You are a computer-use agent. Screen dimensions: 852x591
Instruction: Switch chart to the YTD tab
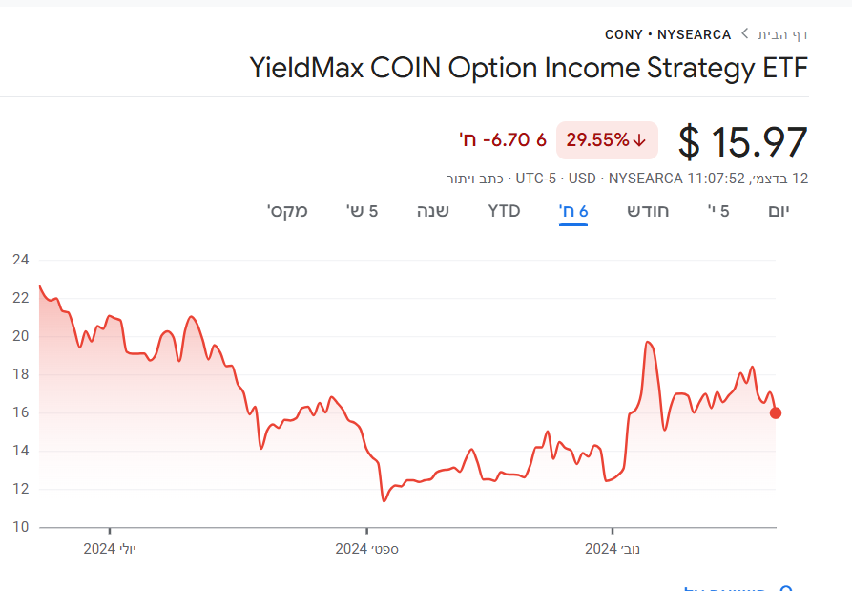point(504,211)
